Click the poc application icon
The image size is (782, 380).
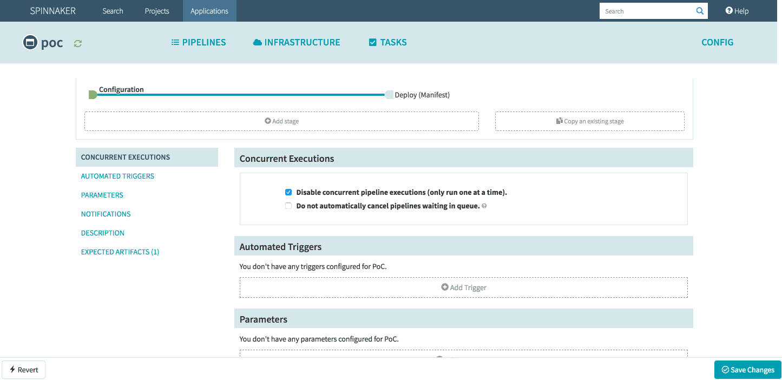(30, 42)
